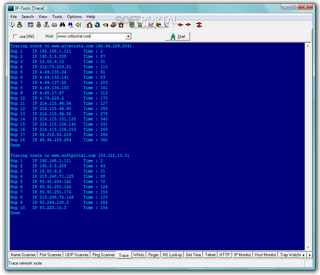Click the tab strip scroll-right arrow
The height and width of the screenshot is (275, 320).
tap(310, 255)
